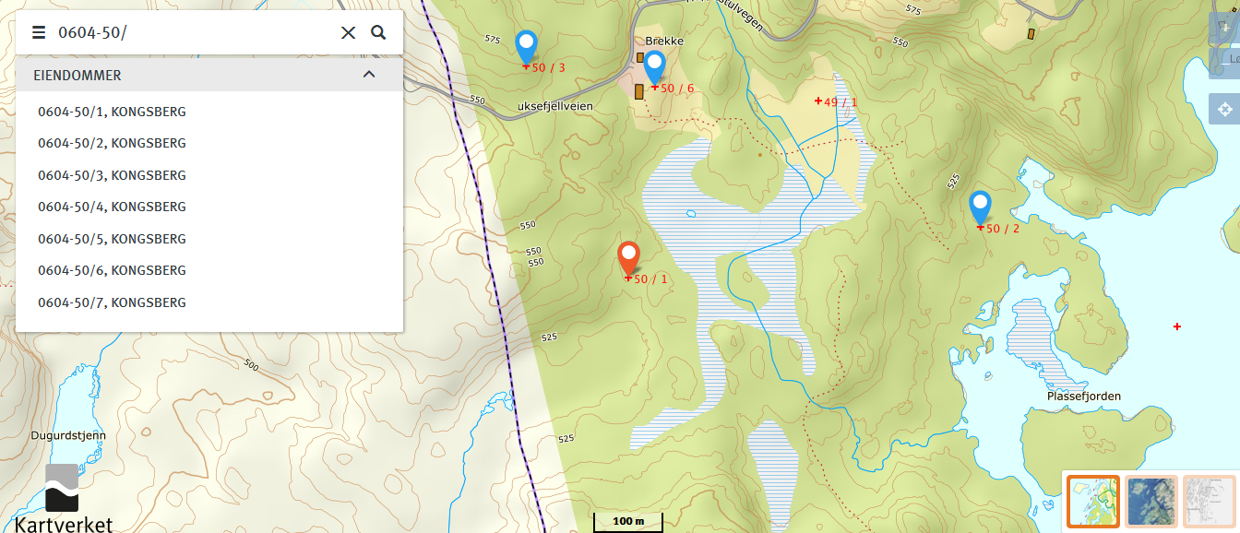1240x533 pixels.
Task: Zoom in with the plus button
Action: point(1225,30)
